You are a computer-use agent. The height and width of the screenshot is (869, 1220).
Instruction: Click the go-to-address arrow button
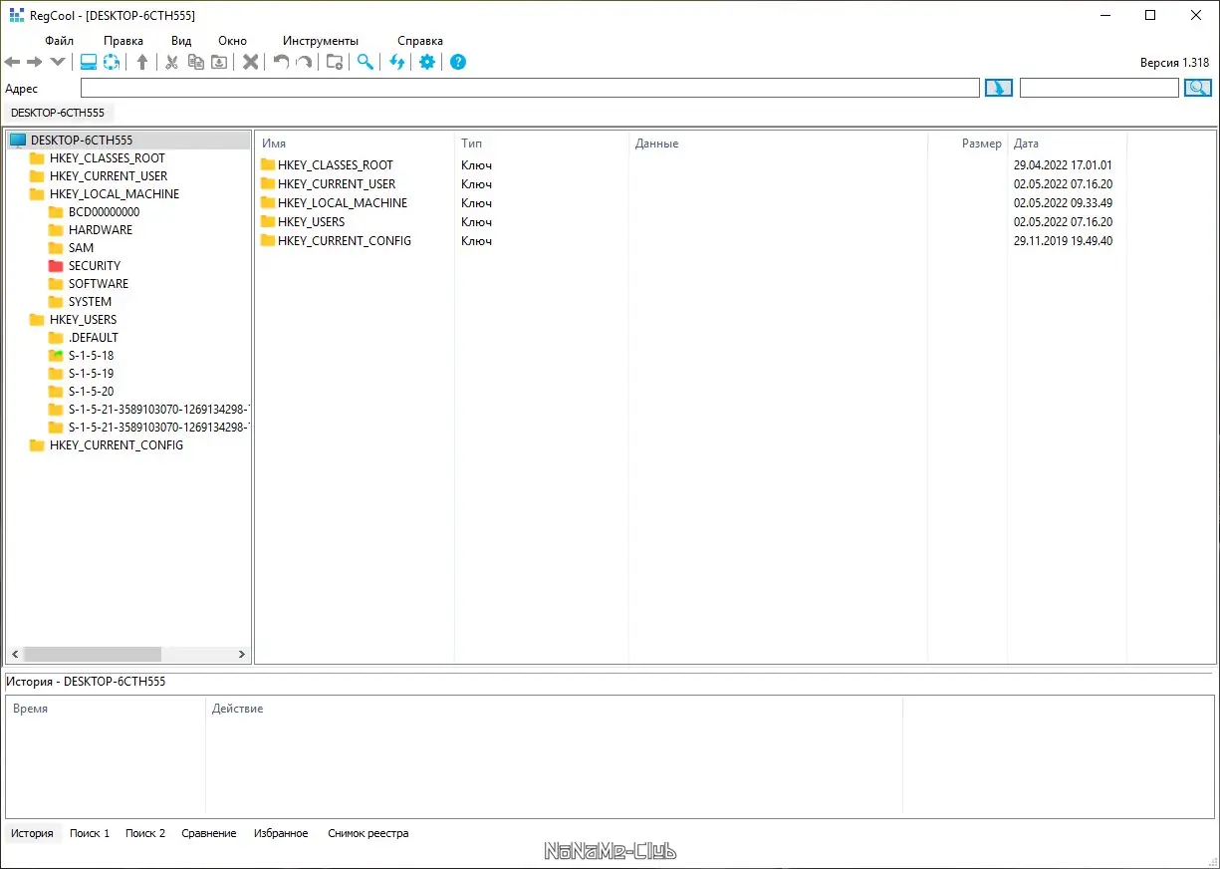tap(999, 88)
